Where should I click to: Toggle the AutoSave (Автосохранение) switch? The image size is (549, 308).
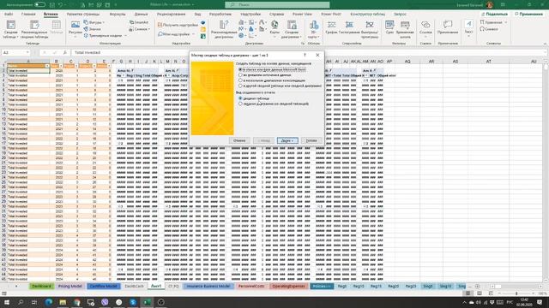coord(39,5)
